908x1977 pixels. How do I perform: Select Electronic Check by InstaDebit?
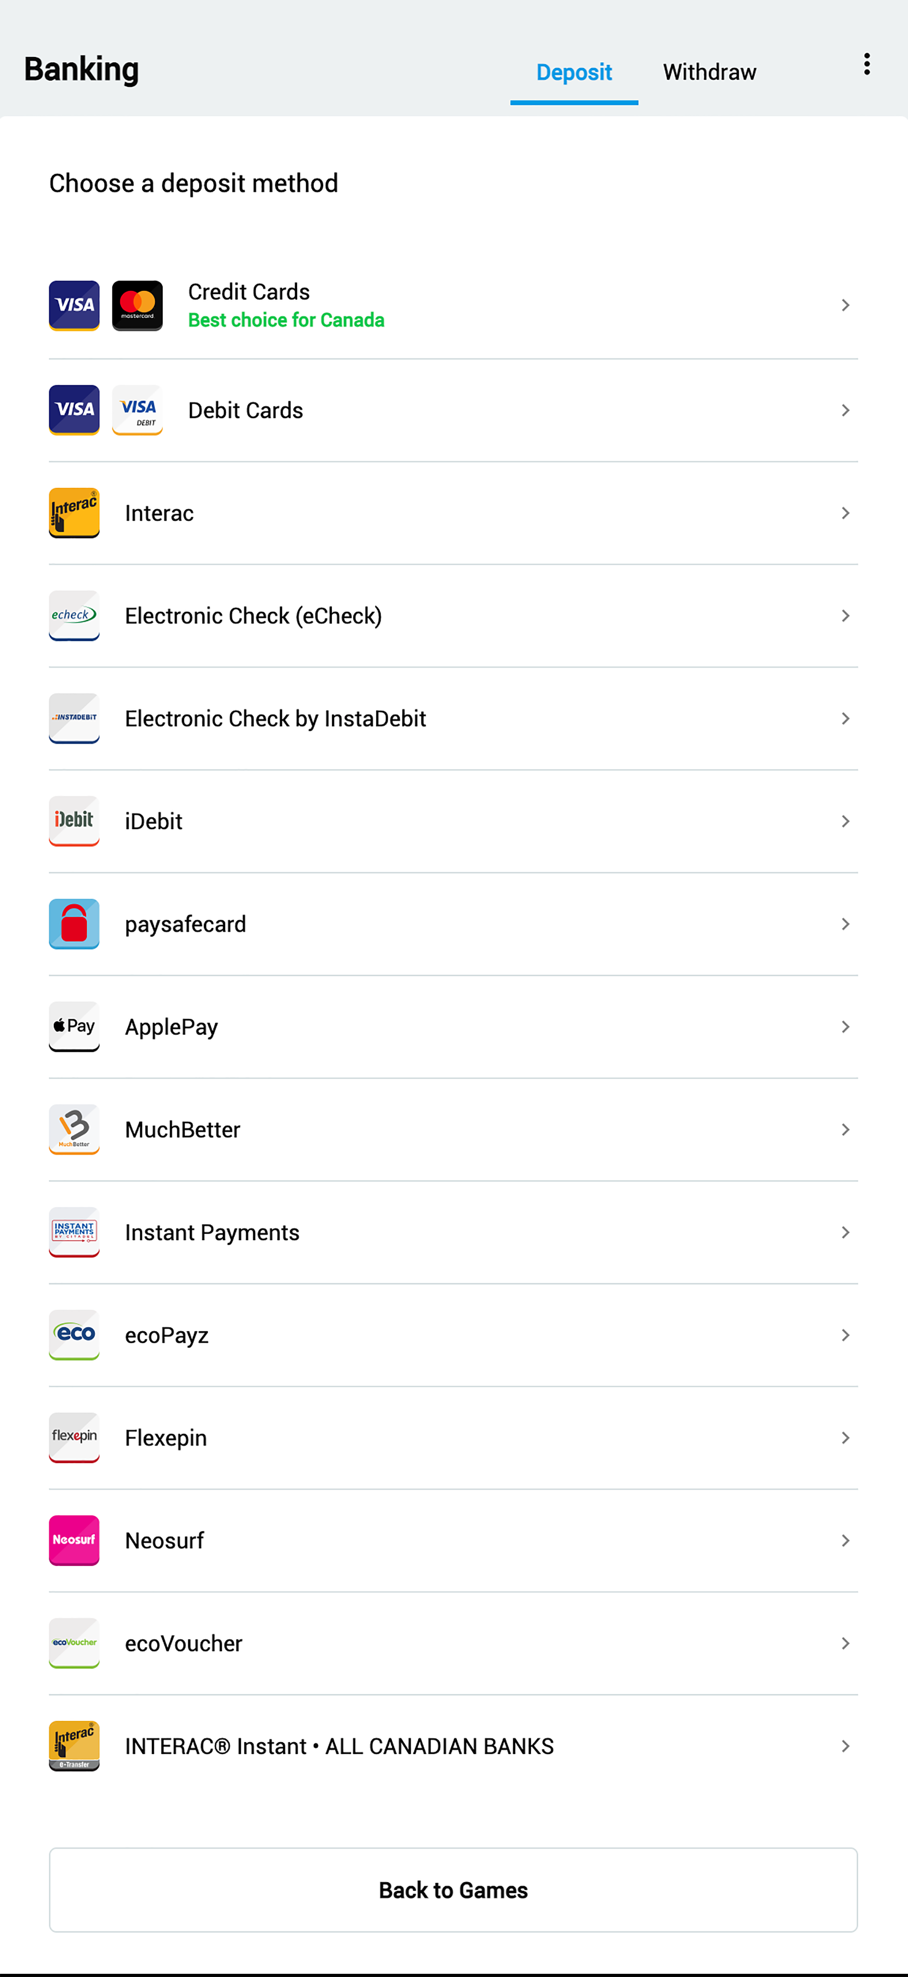click(275, 718)
